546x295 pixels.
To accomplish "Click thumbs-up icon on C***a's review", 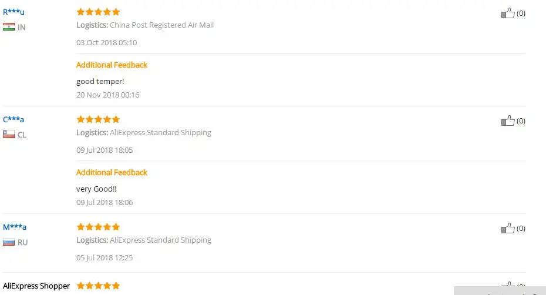I will 507,120.
